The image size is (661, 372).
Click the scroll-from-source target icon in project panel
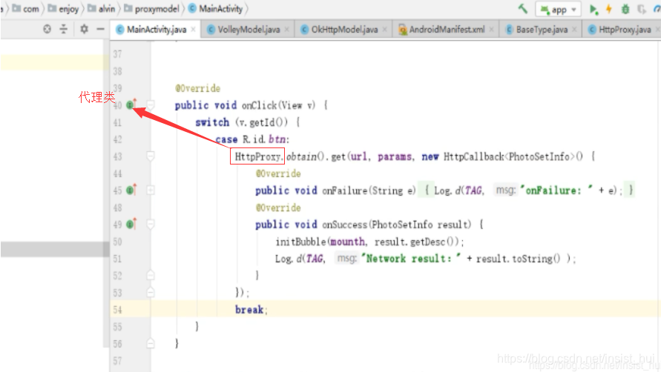[x=47, y=29]
